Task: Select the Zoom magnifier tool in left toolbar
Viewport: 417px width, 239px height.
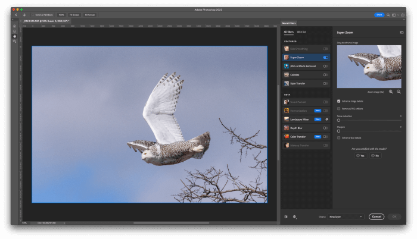Action: (14, 41)
